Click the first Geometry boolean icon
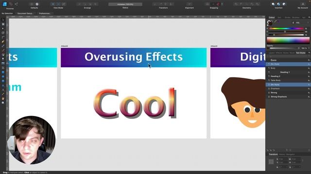Screen dimensions: 311x174 click(236, 4)
